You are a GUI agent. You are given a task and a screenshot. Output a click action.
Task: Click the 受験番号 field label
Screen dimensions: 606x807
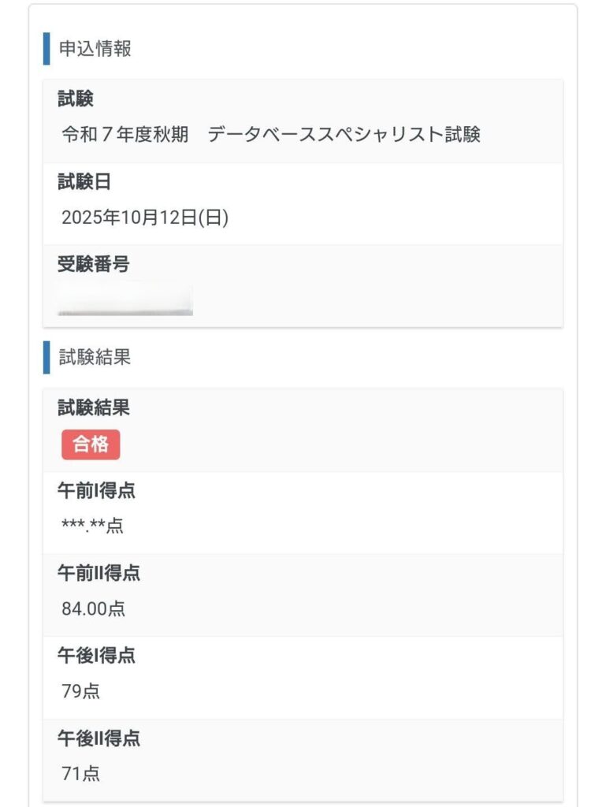(x=94, y=265)
